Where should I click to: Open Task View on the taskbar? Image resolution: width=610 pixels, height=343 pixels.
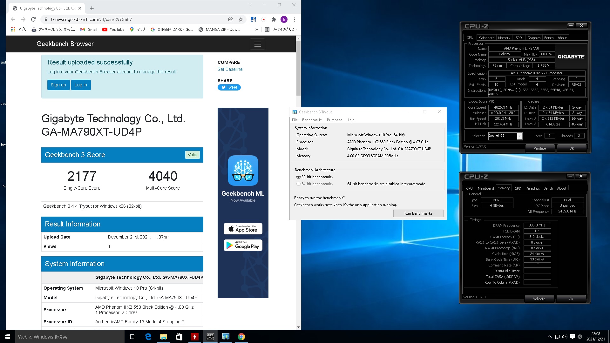pyautogui.click(x=132, y=337)
